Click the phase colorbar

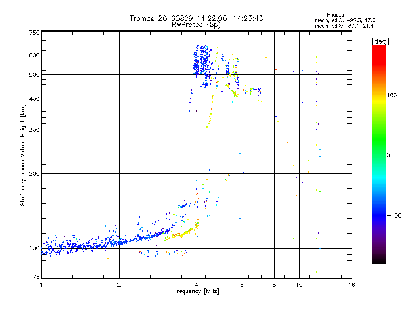(379, 154)
